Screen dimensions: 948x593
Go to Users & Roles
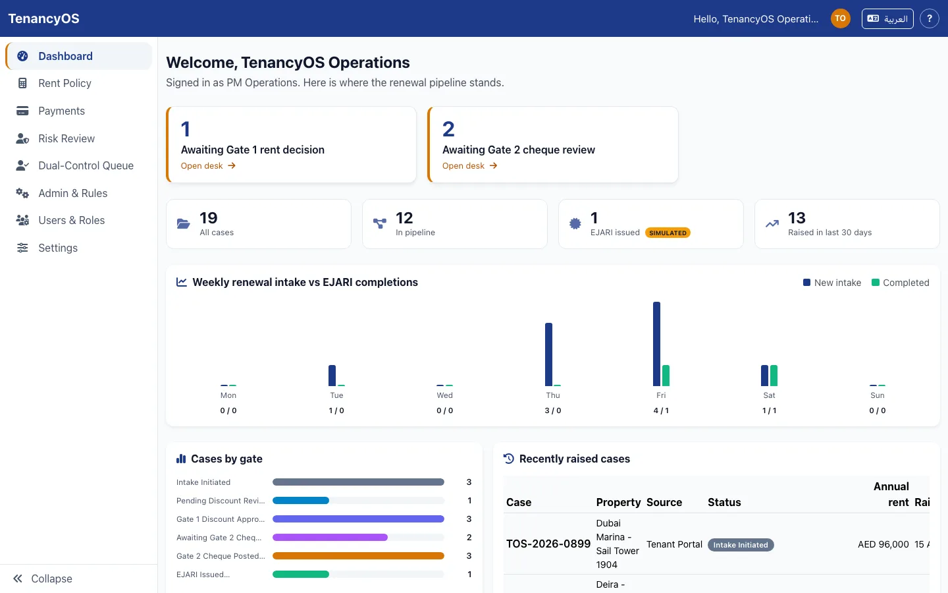point(79,220)
